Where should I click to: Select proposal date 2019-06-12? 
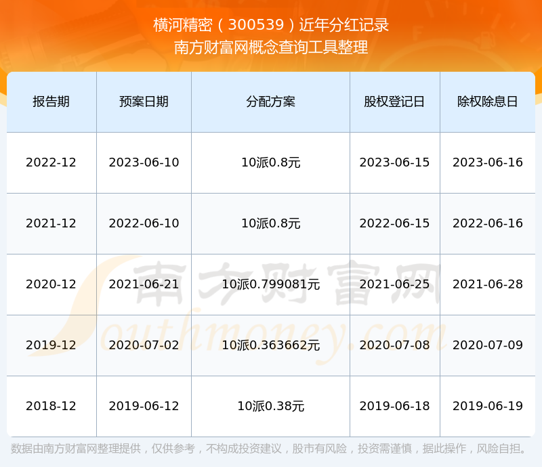point(144,406)
